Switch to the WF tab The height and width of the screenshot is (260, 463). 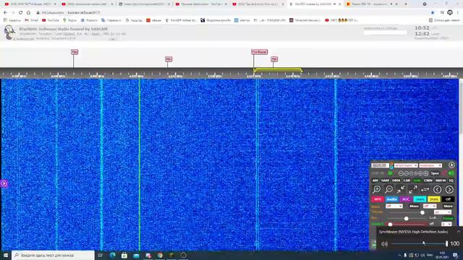(x=378, y=199)
